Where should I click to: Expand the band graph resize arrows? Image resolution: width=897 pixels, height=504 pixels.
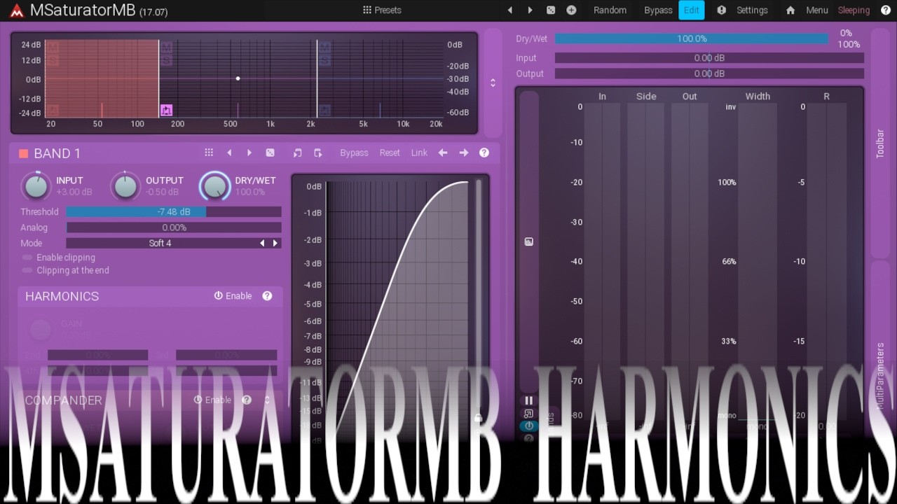pos(493,83)
